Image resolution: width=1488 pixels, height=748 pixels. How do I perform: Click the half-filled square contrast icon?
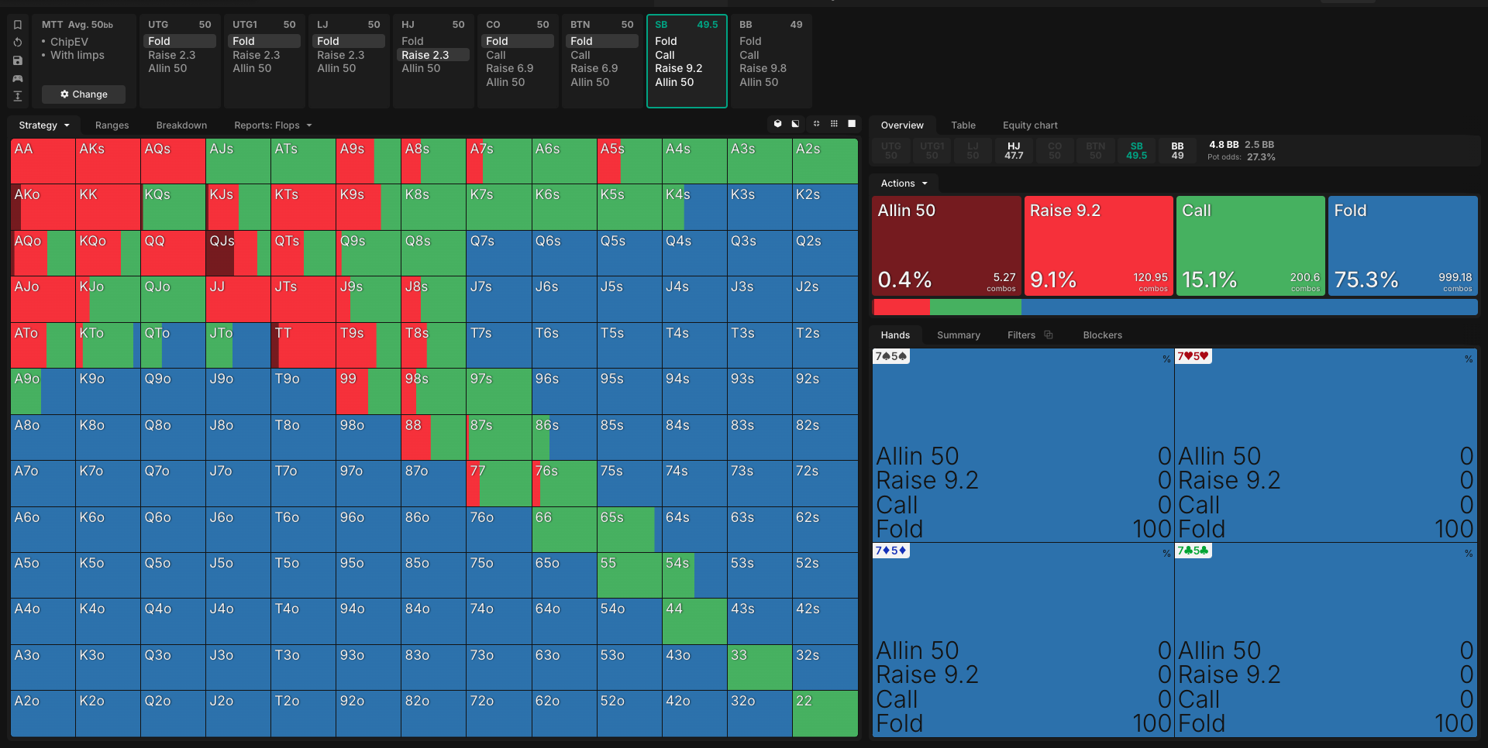coord(795,124)
